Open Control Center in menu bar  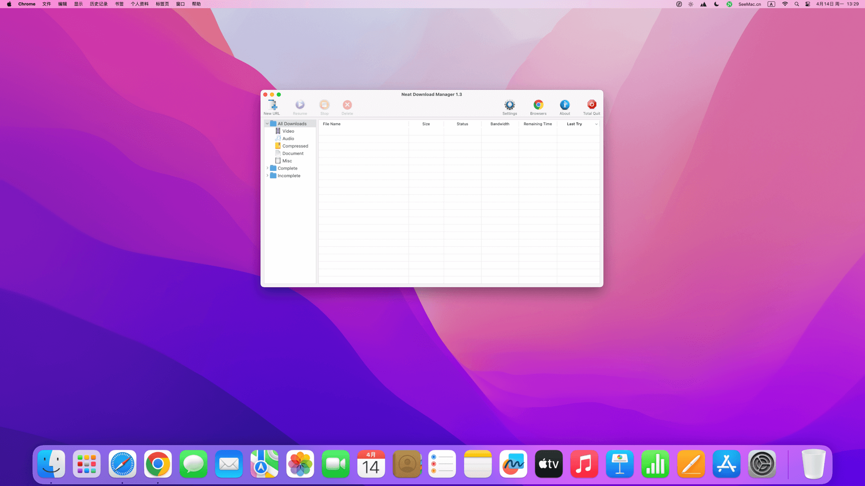coord(808,4)
